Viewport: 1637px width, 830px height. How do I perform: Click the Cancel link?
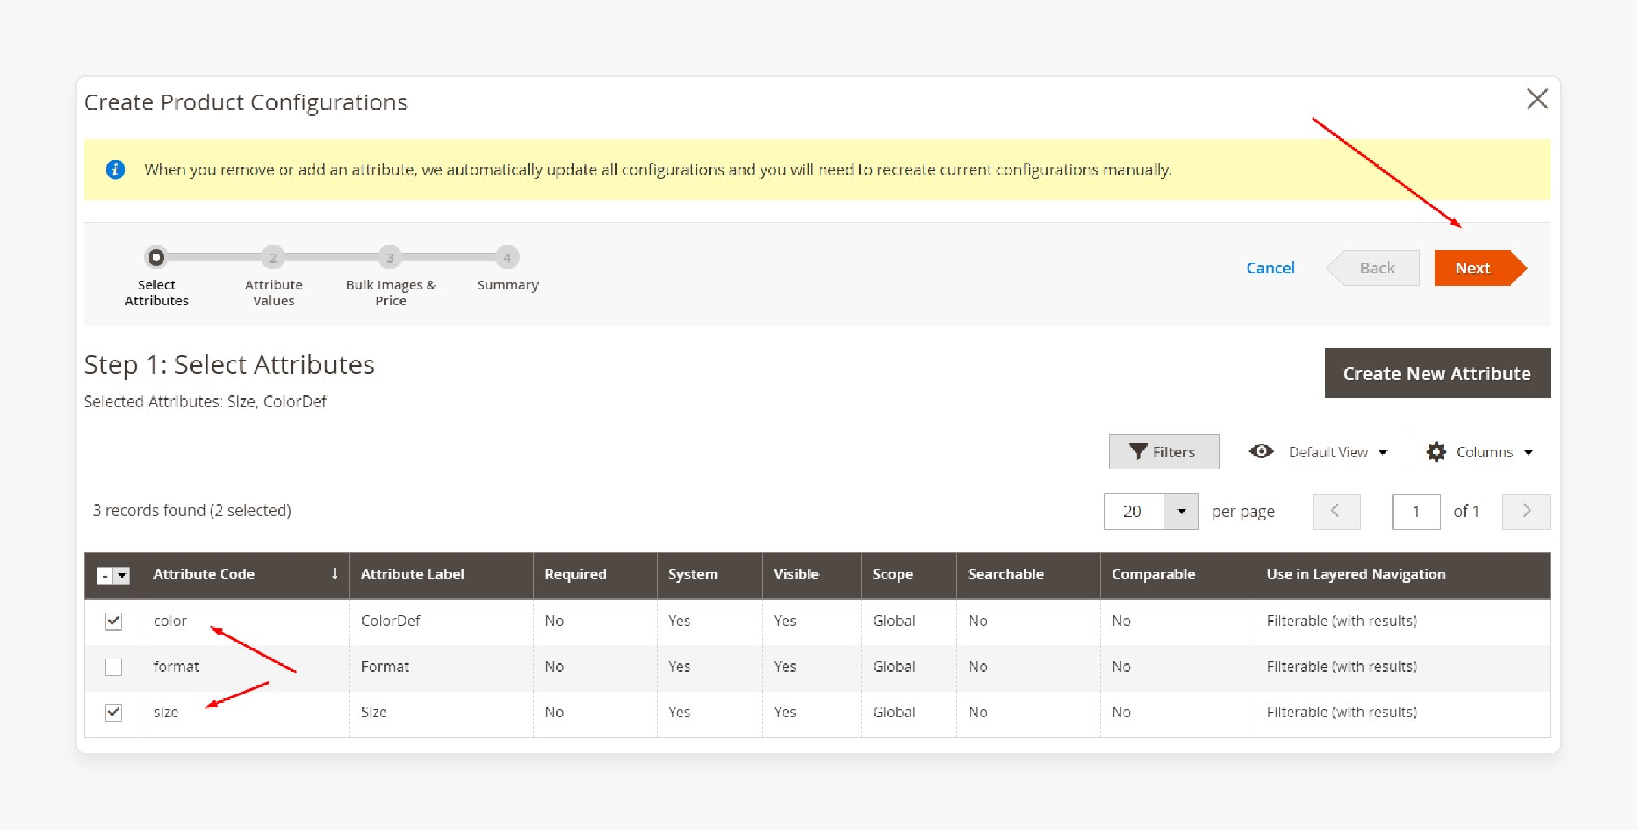click(1270, 268)
